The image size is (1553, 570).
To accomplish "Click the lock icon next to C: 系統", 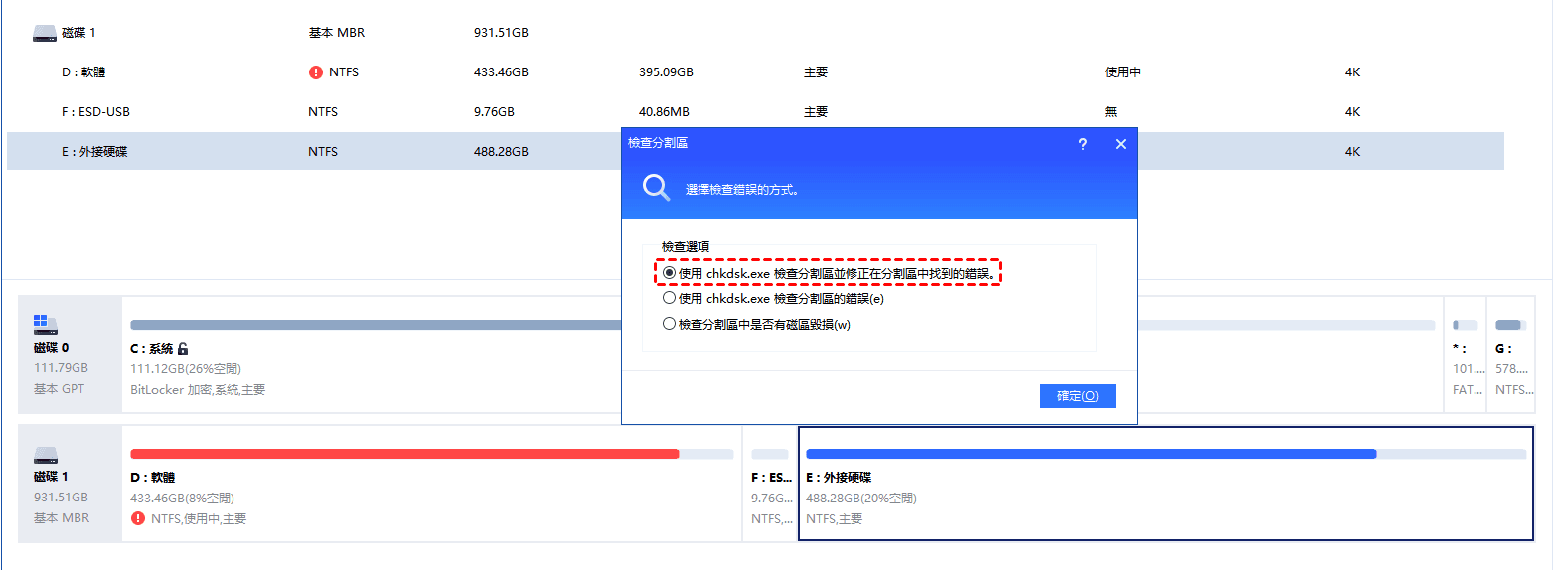I will pos(183,349).
